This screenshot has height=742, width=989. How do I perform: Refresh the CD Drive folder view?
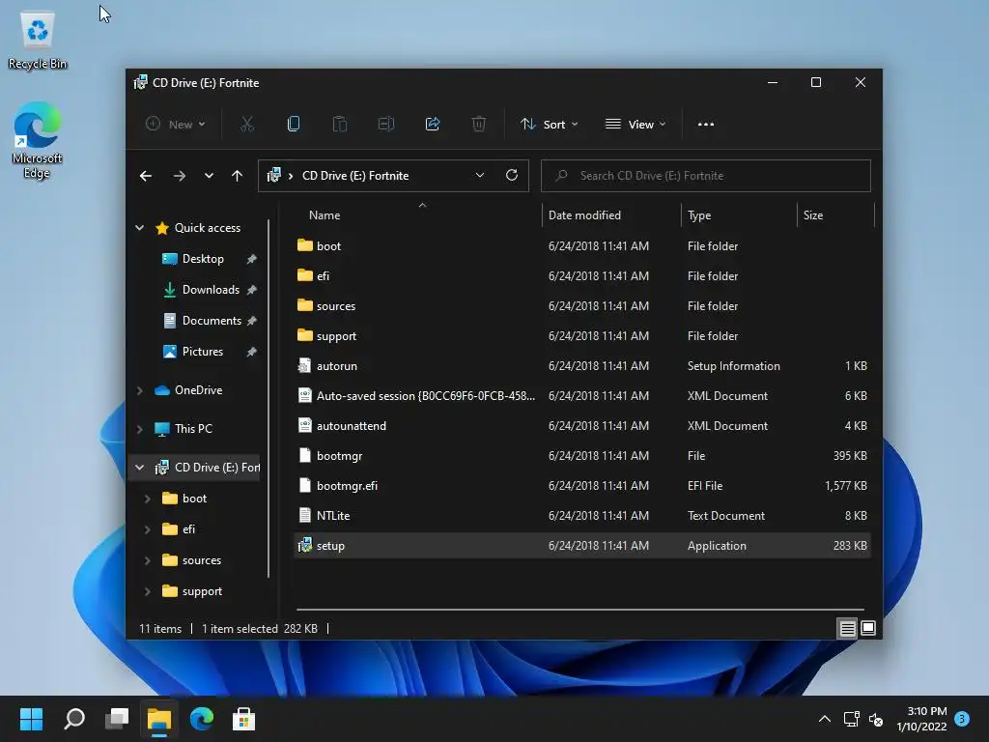point(512,176)
